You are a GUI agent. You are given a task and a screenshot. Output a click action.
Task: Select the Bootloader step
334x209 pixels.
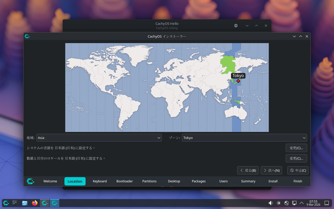[x=124, y=181]
